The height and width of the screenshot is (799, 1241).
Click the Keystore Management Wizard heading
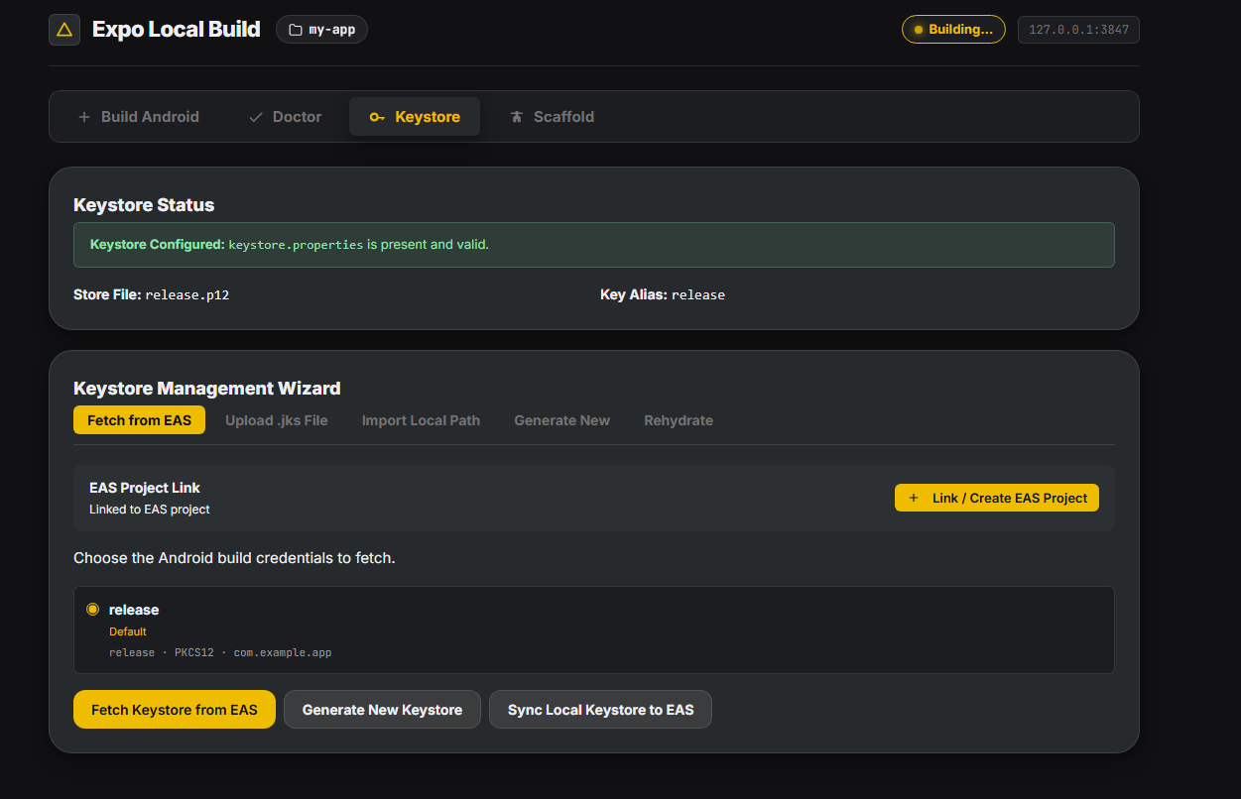click(207, 389)
